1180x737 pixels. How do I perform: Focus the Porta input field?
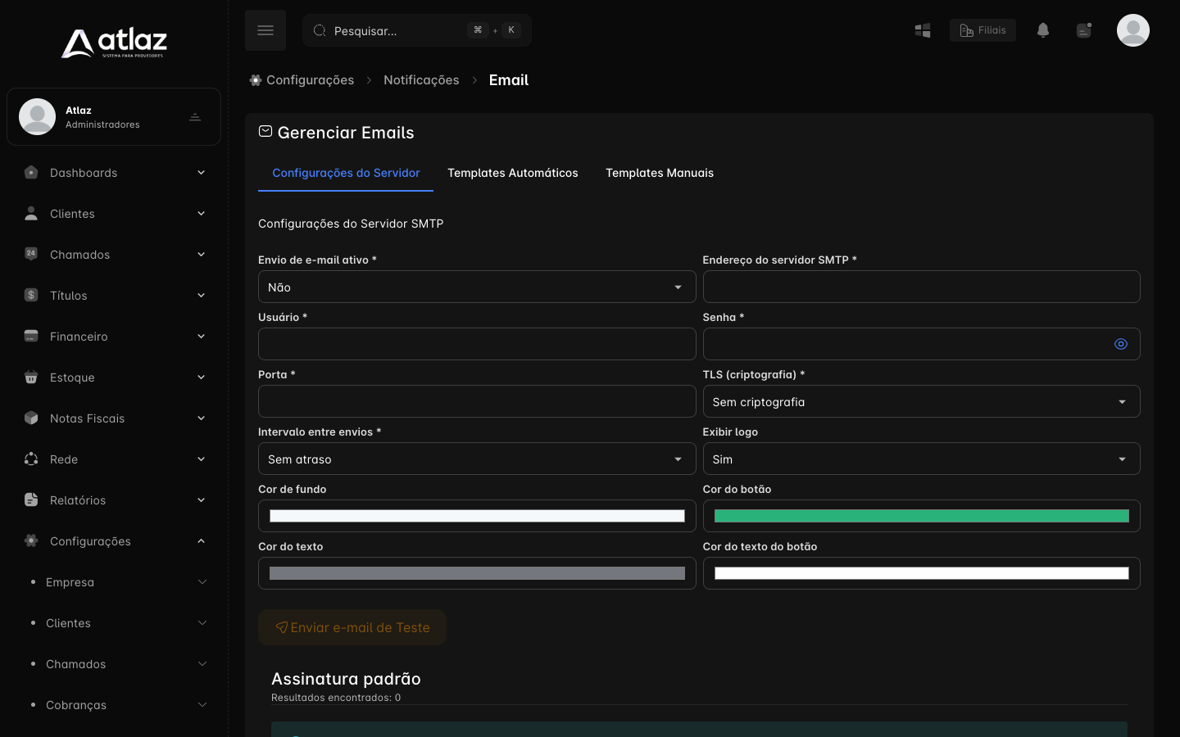click(x=477, y=401)
